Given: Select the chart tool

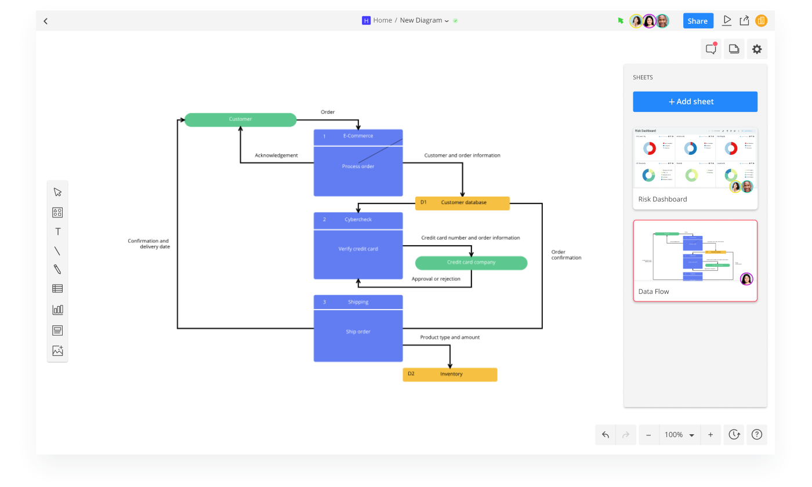Looking at the screenshot, I should pos(57,309).
